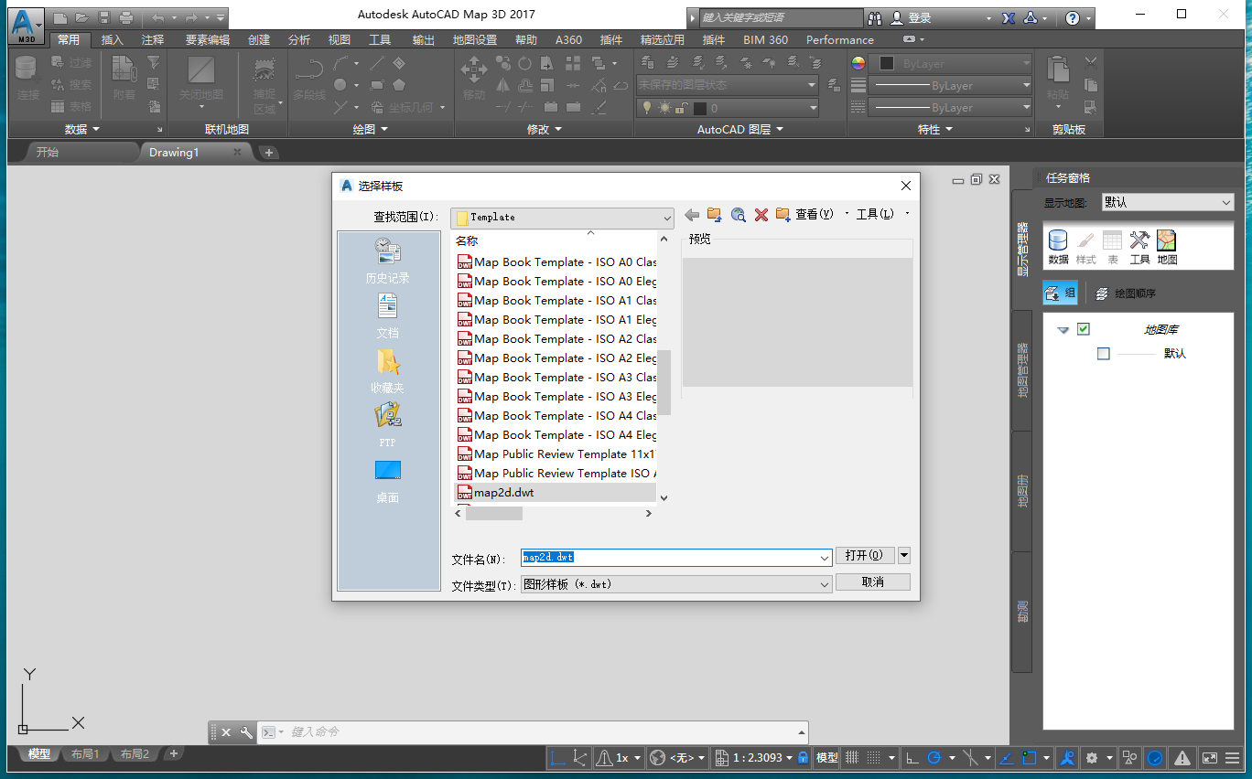Click the 取消 button to cancel the dialog

coord(872,582)
